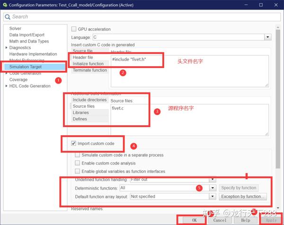
Task: Check Simulate custom code in a separate process
Action: [77, 155]
